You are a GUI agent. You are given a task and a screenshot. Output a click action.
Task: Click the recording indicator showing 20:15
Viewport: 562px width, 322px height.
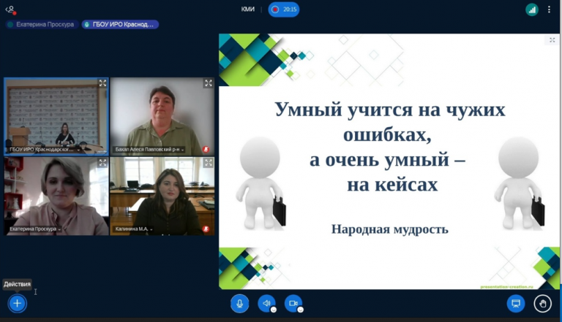point(283,9)
